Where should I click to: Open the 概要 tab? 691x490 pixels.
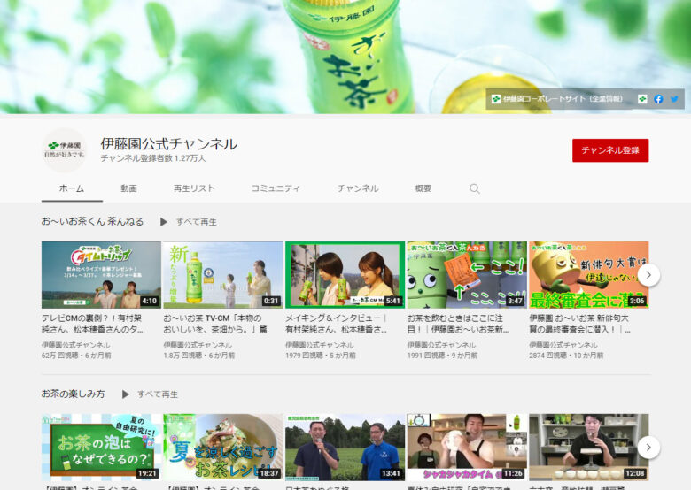[423, 188]
